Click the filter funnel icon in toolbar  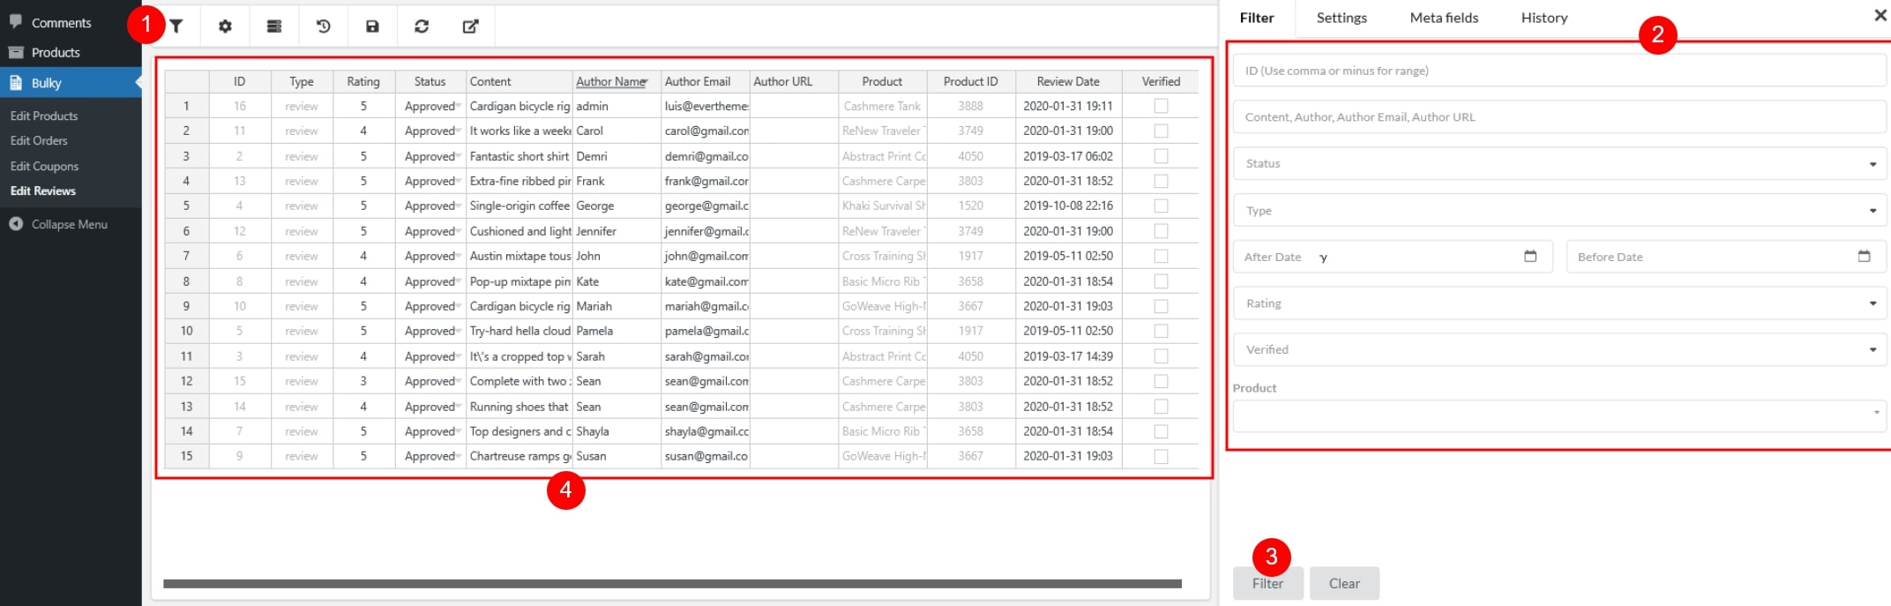pyautogui.click(x=176, y=26)
